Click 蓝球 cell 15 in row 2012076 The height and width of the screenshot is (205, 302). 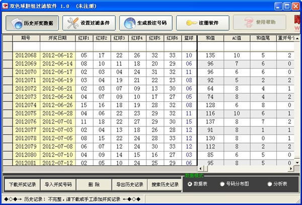(189, 122)
